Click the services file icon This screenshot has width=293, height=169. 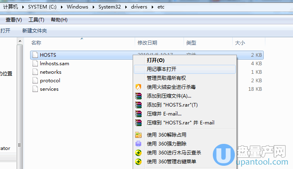[35, 89]
